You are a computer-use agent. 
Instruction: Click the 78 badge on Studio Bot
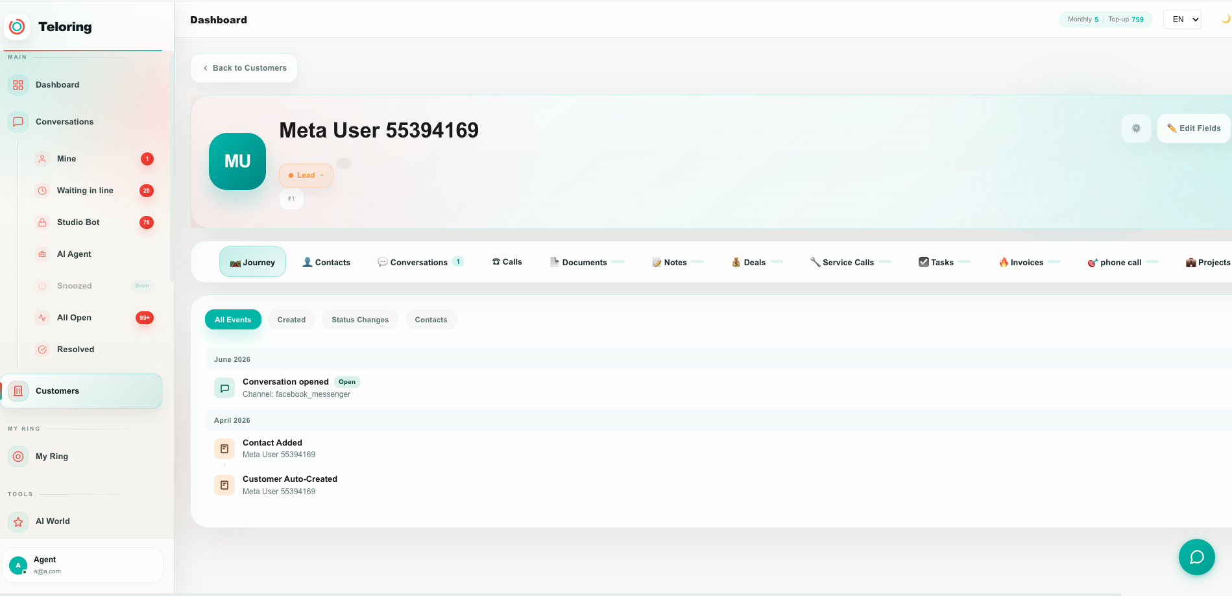click(x=147, y=222)
